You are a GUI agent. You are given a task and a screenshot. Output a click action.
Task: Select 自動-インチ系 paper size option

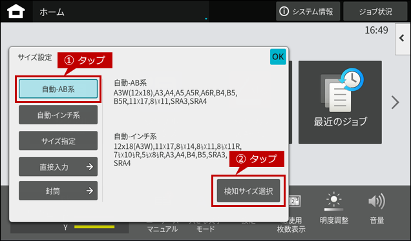(x=58, y=115)
